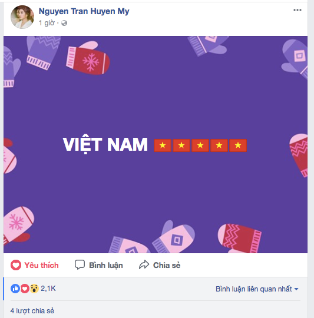View the 4 lượt chia sẻ list
This screenshot has width=314, height=318.
[32, 311]
